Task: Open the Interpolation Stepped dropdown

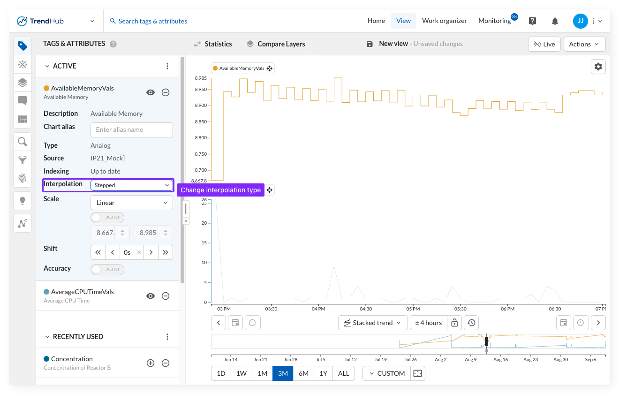Action: [x=132, y=185]
